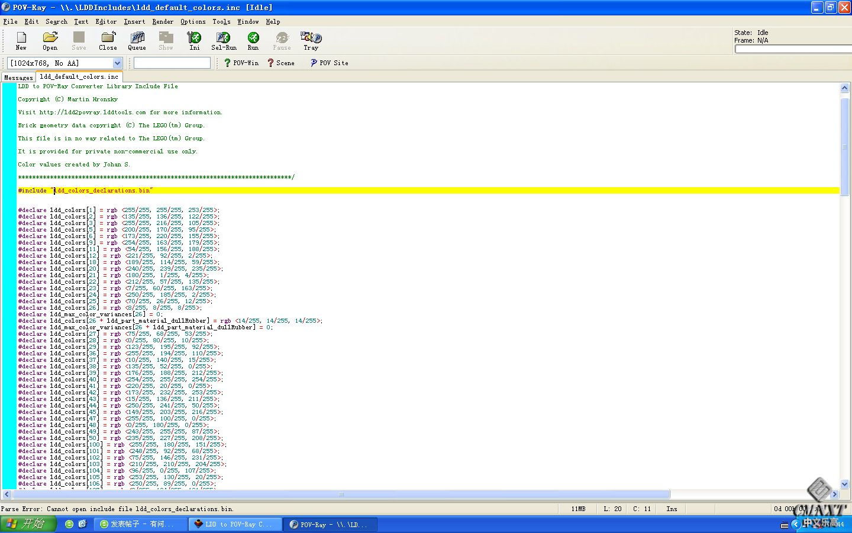Screen dimensions: 852x533
Task: Open the Ini settings toolbar icon
Action: click(x=195, y=41)
